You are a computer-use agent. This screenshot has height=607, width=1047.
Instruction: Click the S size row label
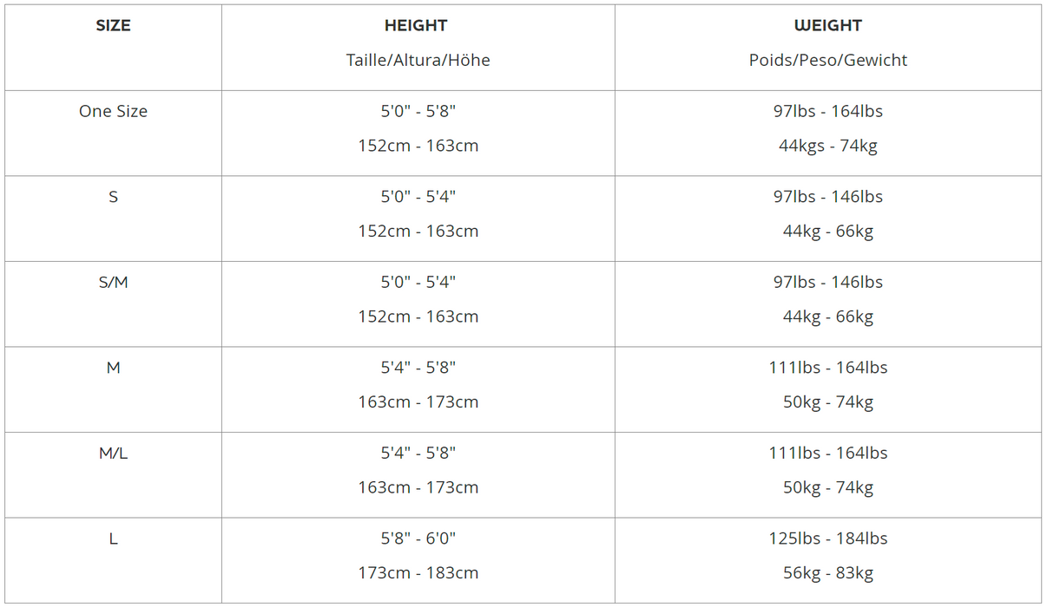pos(113,197)
